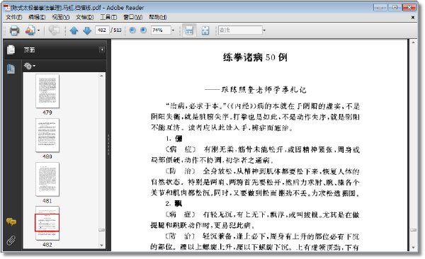
Task: Click the total page count 513
Action: (x=118, y=30)
